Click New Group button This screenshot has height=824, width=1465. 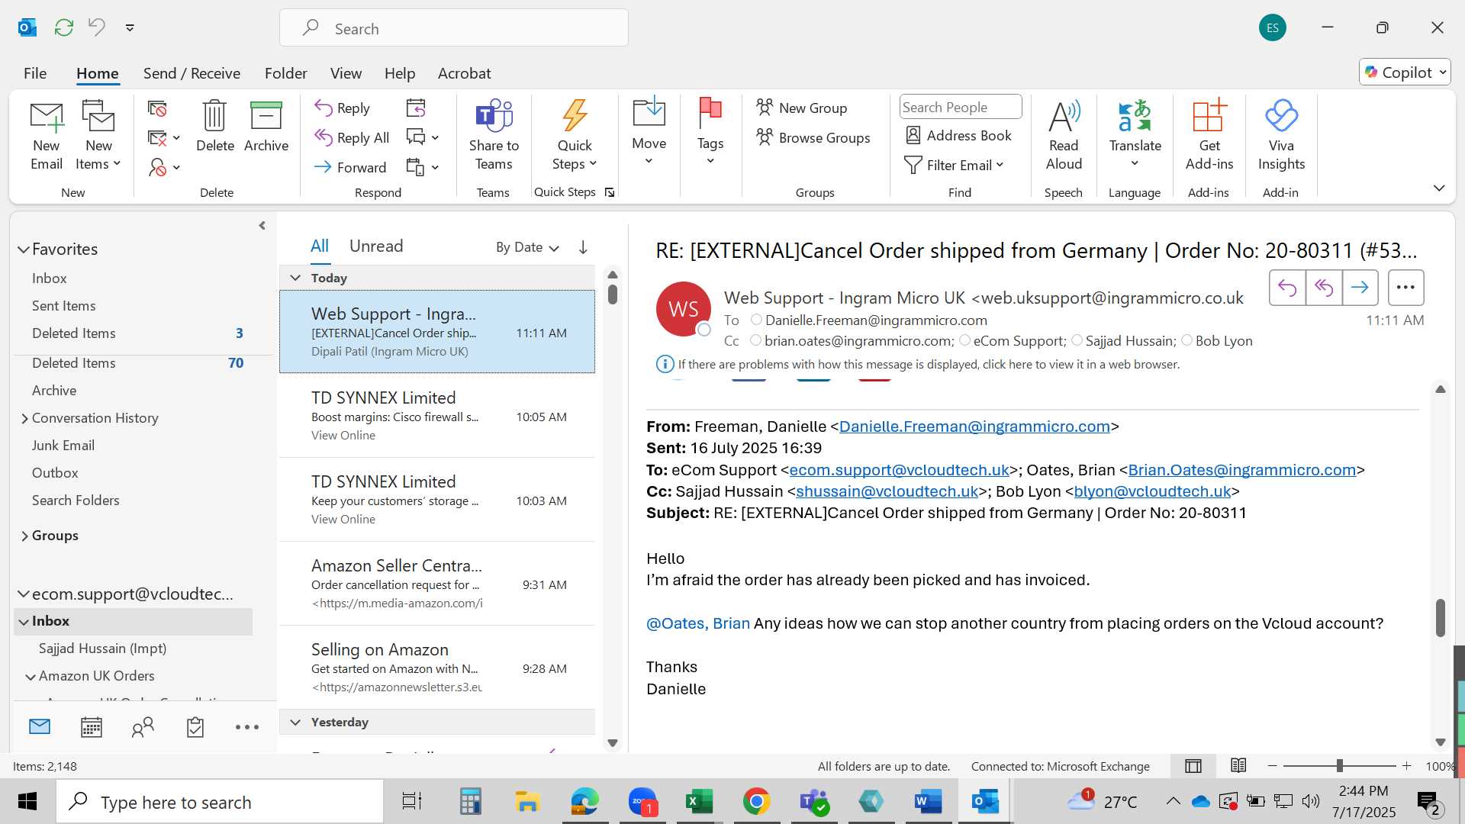[x=802, y=108]
